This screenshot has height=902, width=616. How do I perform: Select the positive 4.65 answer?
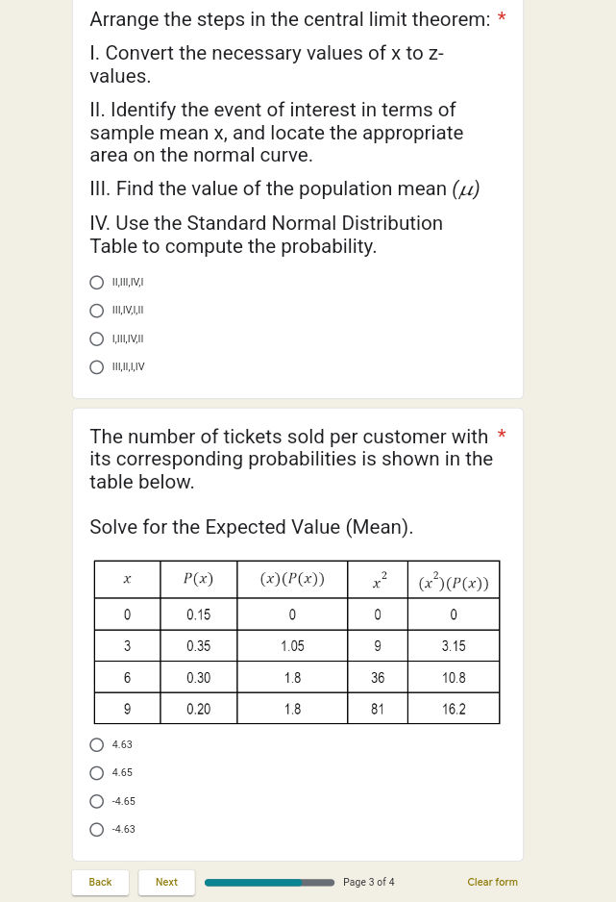[x=96, y=772]
